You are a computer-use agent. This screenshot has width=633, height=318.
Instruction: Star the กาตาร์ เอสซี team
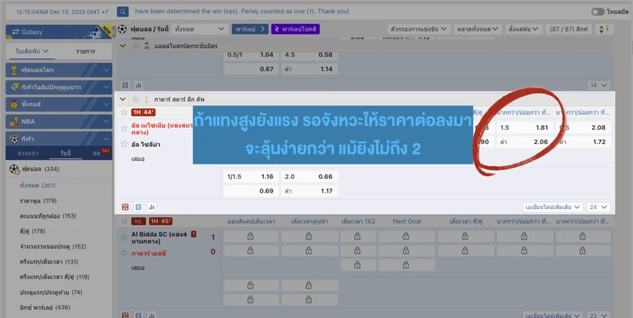coord(124,253)
